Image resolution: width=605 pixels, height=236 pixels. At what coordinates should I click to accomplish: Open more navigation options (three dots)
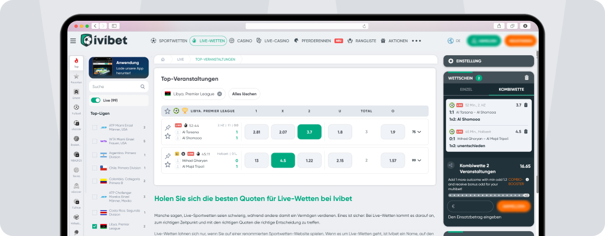(x=416, y=41)
